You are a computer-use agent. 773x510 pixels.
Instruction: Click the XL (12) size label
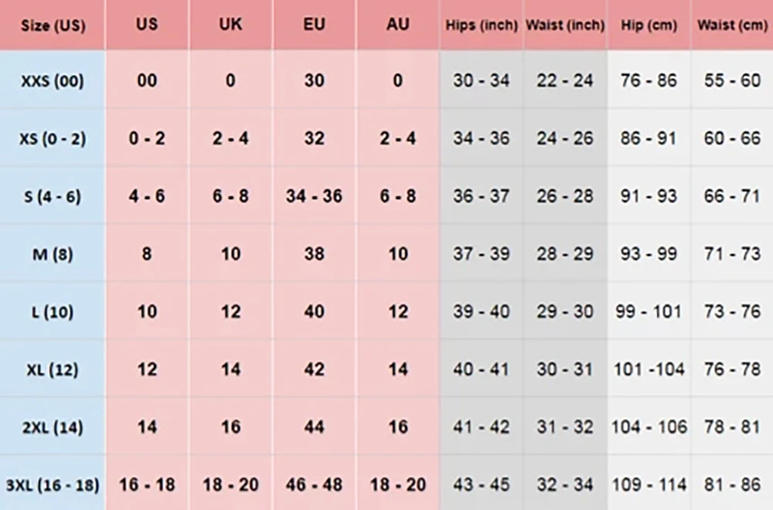(x=53, y=370)
